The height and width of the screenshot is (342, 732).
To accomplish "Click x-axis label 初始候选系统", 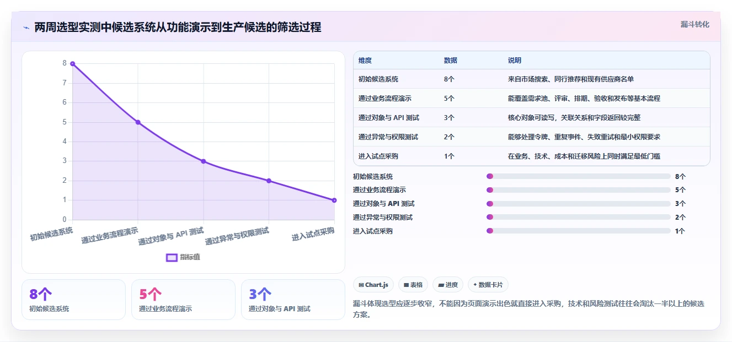I will point(51,234).
